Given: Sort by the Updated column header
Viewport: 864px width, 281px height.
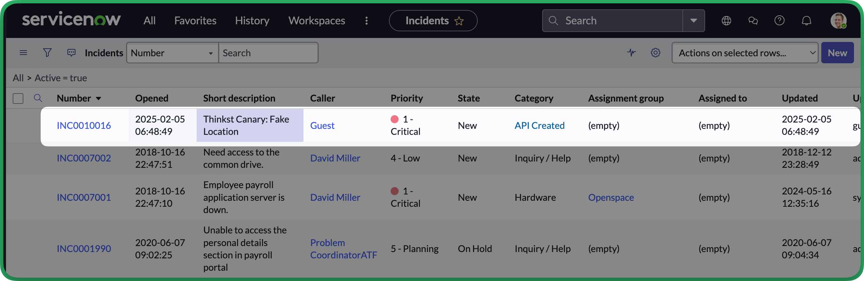Looking at the screenshot, I should pyautogui.click(x=800, y=98).
